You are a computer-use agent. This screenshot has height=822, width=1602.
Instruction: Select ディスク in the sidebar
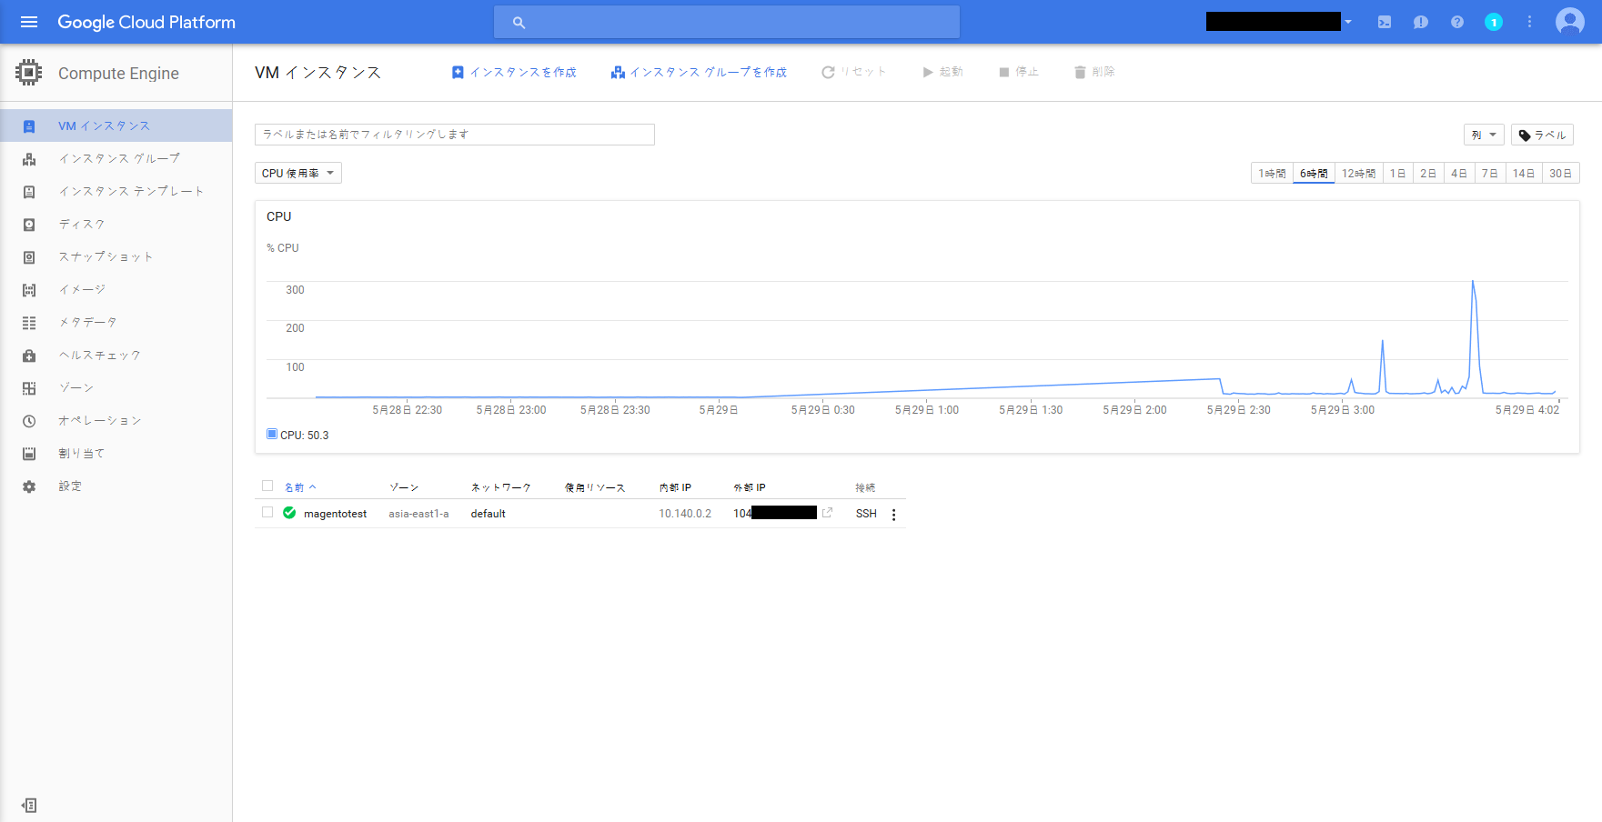click(81, 224)
